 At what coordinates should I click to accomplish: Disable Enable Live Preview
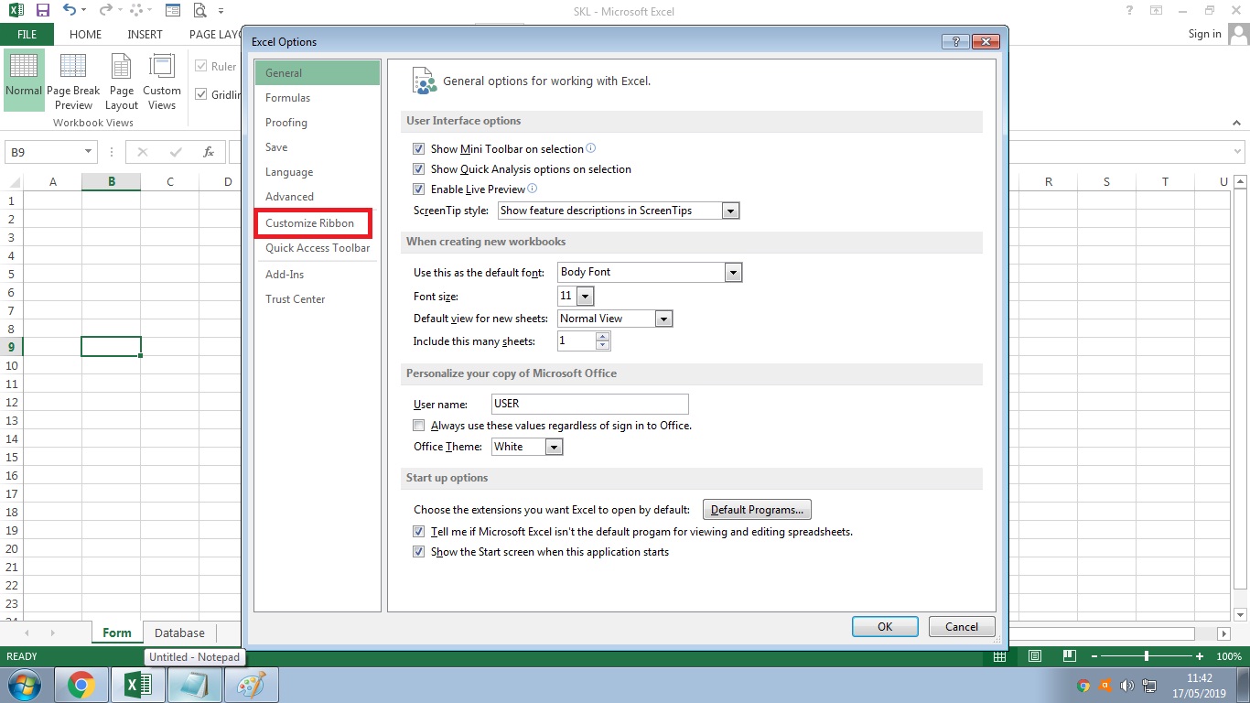point(418,189)
